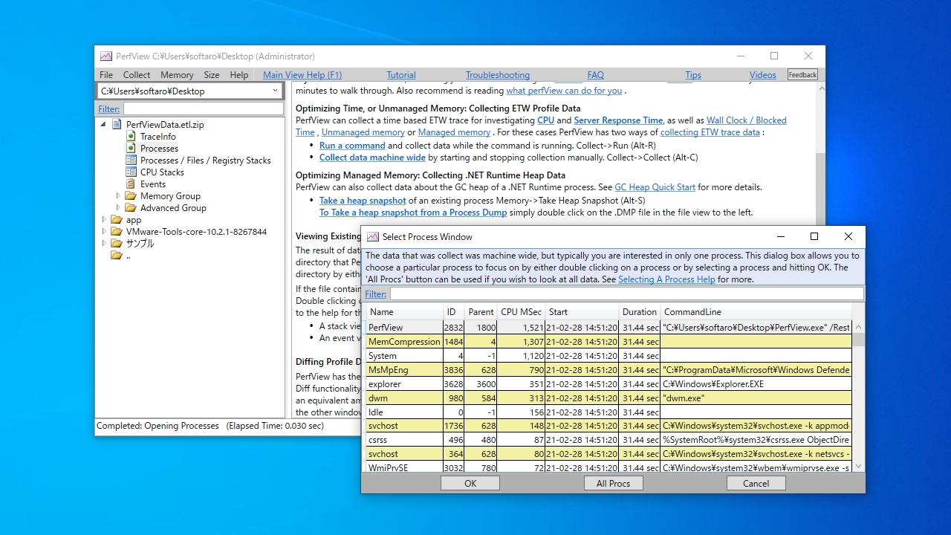Image resolution: width=951 pixels, height=535 pixels.
Task: Click the PerfViewData.etl.zip file icon
Action: [x=117, y=125]
